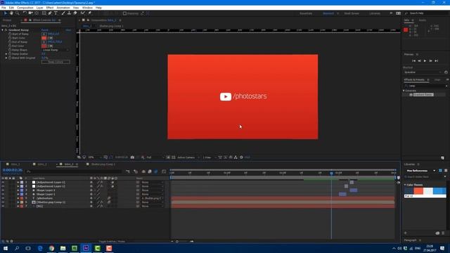
Task: Open the File menu
Action: (4, 8)
